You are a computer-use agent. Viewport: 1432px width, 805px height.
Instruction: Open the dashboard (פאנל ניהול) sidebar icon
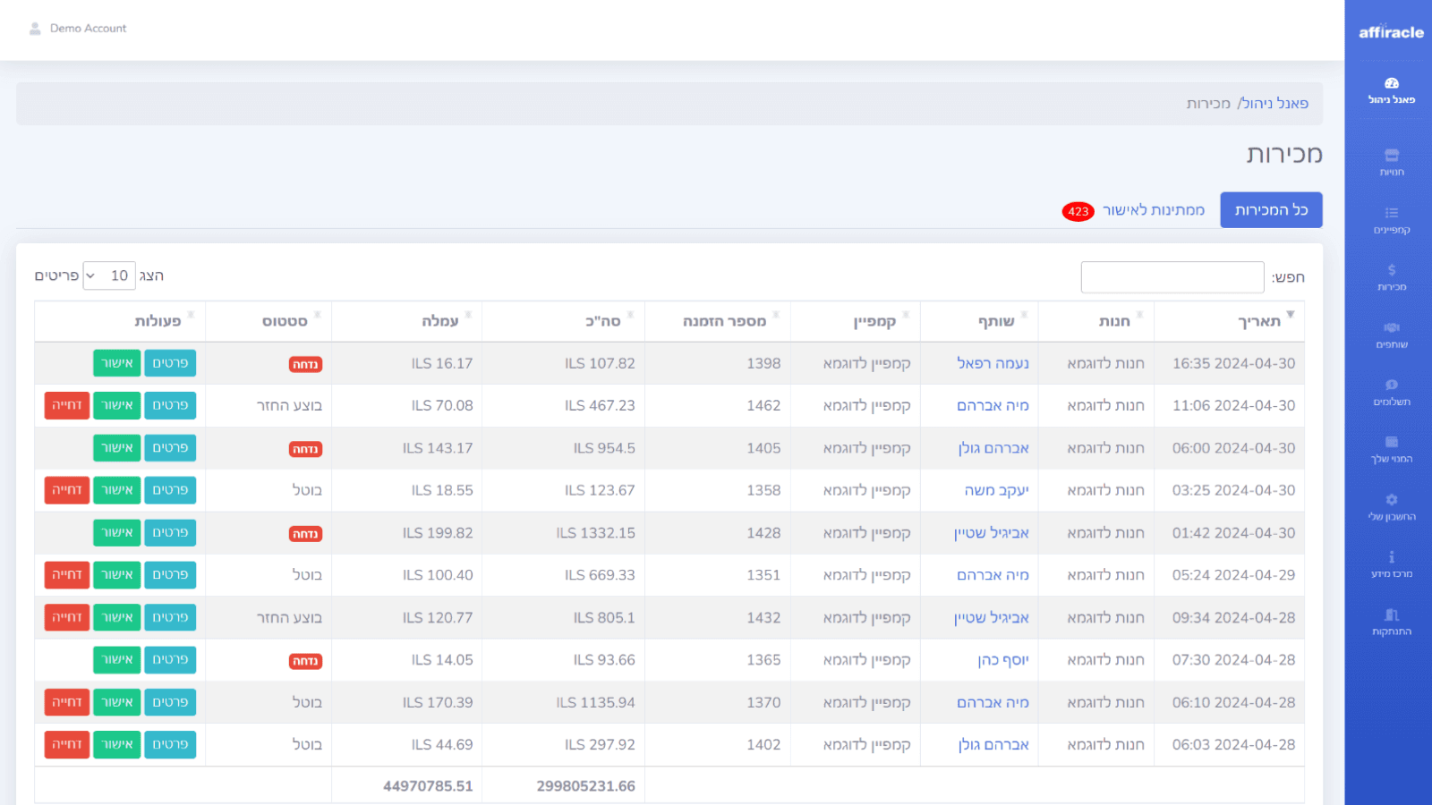tap(1391, 84)
